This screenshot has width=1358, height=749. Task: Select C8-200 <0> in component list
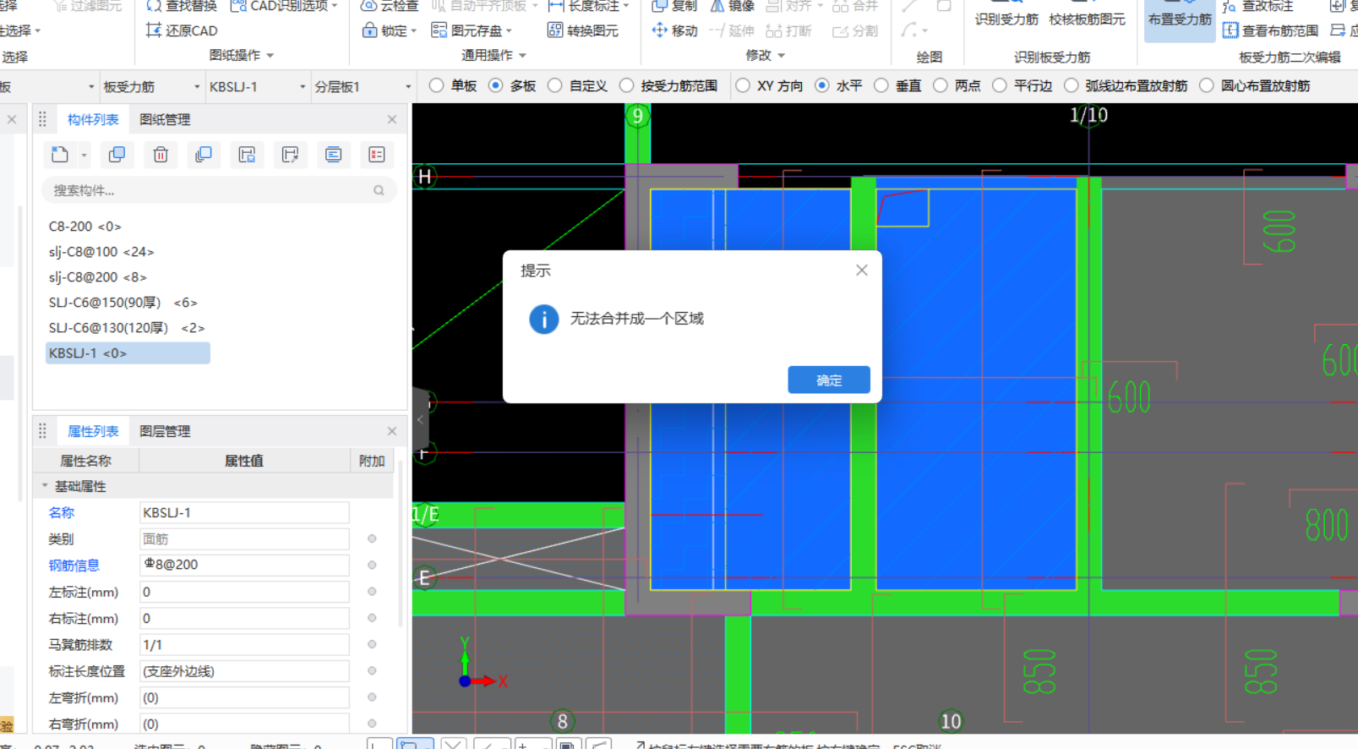pyautogui.click(x=85, y=227)
